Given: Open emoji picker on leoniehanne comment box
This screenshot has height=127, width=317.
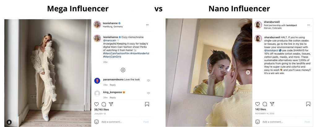Looking at the screenshot, I should (97, 122).
